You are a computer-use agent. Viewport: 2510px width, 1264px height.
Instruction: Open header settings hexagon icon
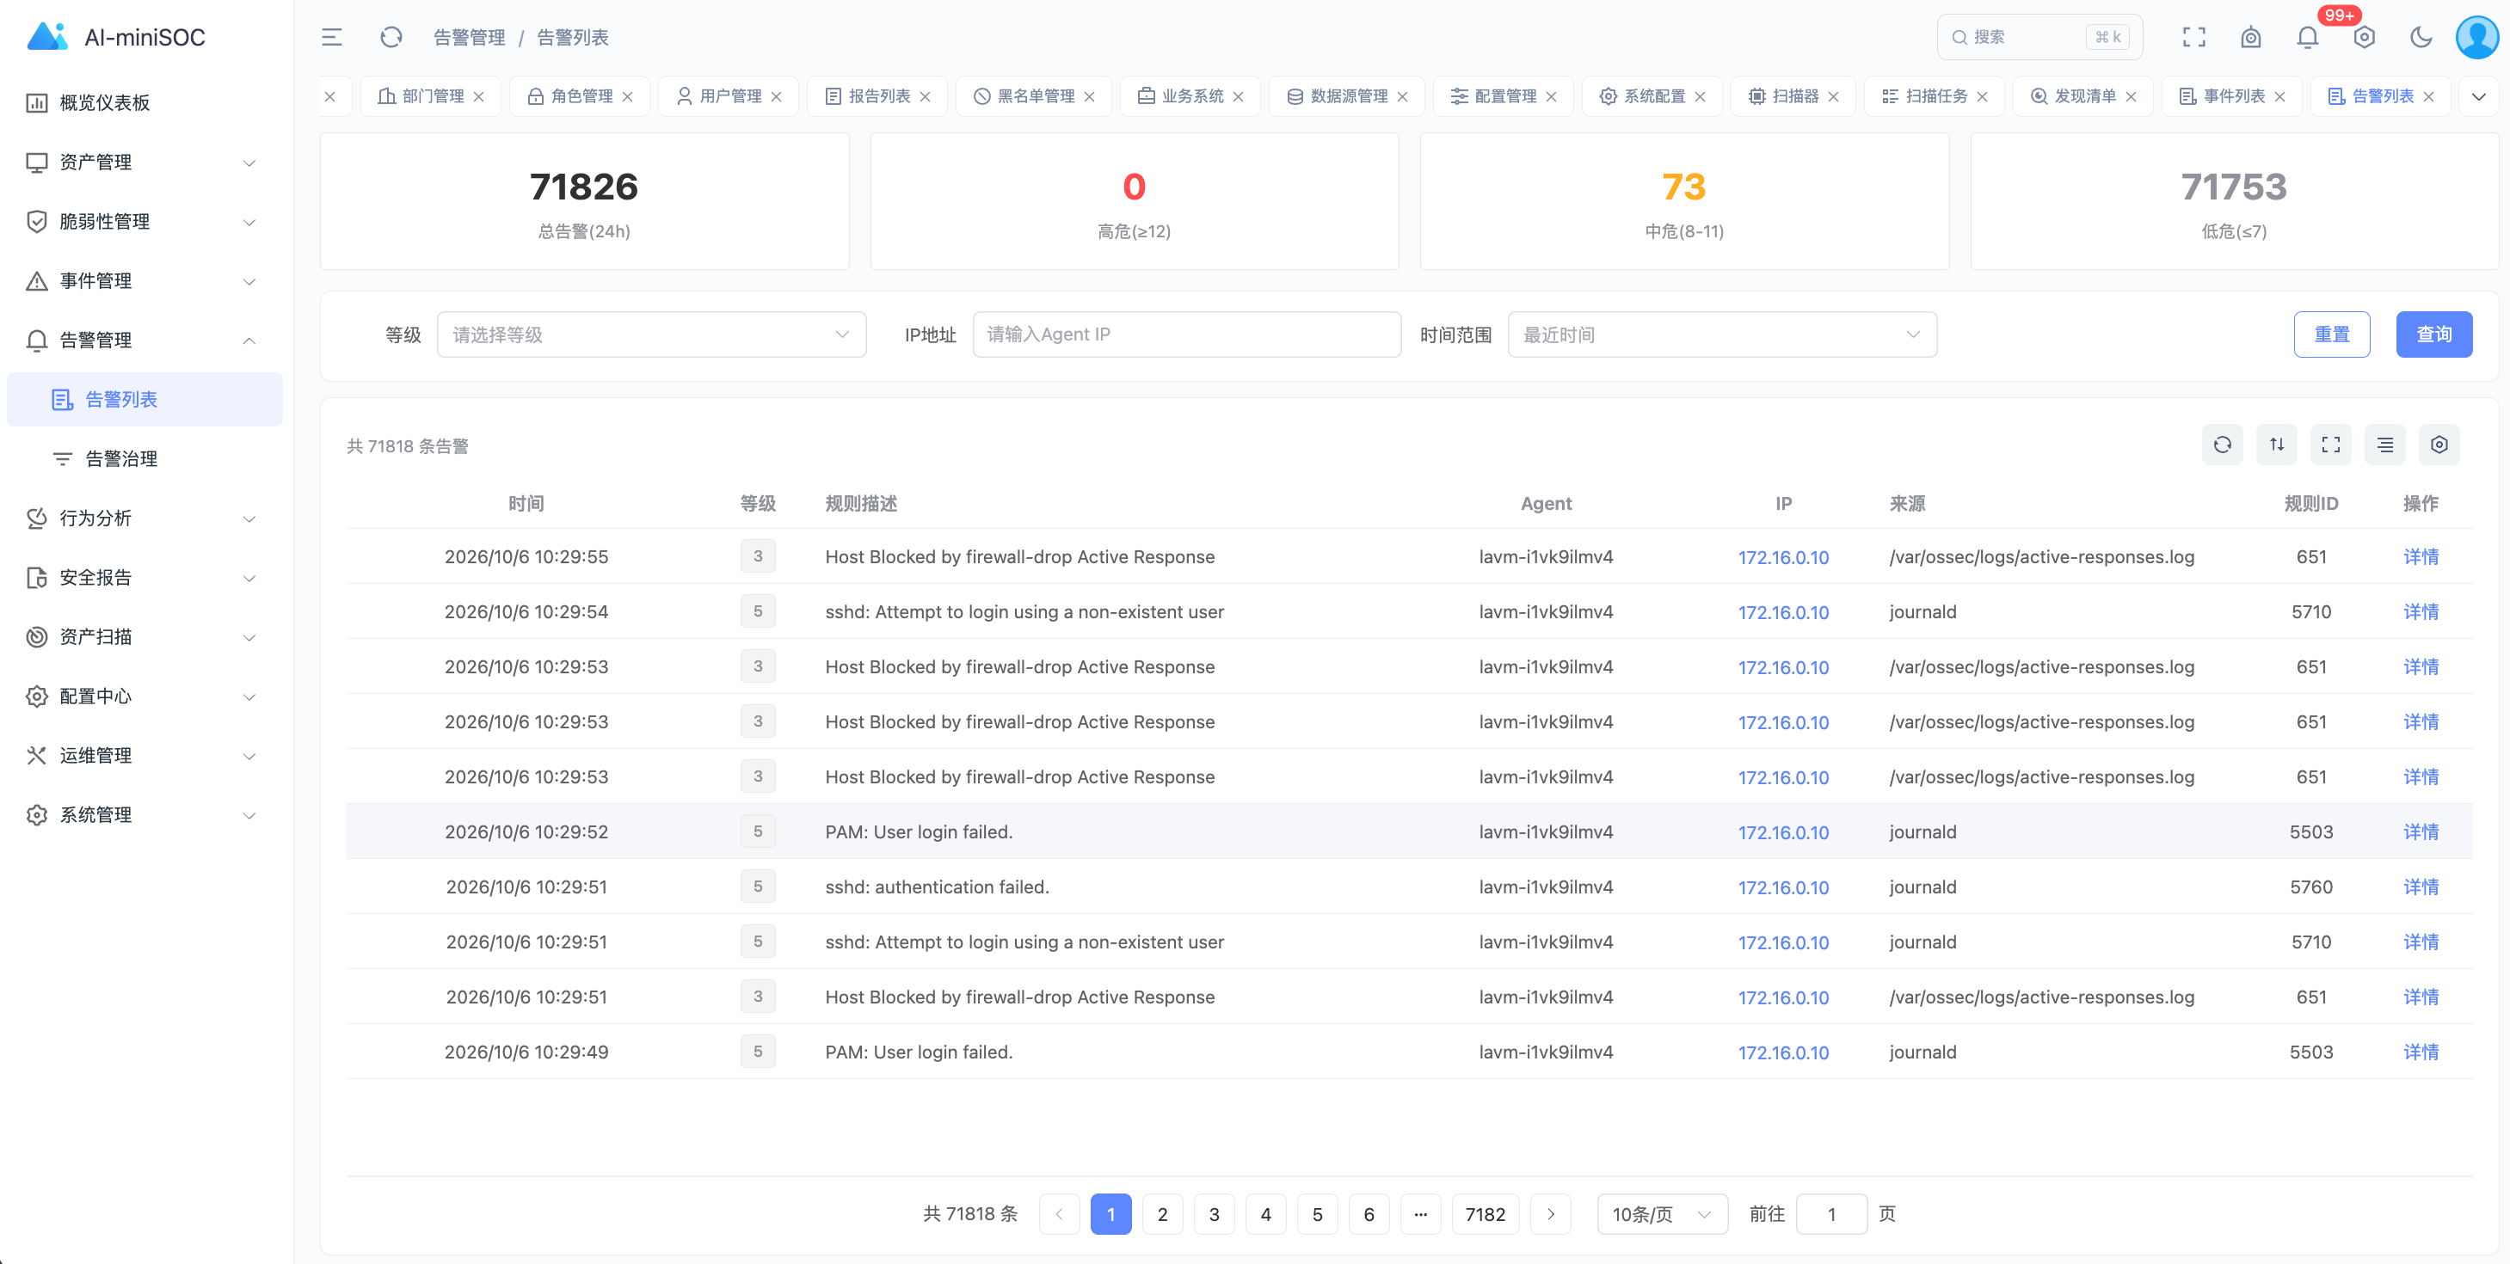point(2364,37)
